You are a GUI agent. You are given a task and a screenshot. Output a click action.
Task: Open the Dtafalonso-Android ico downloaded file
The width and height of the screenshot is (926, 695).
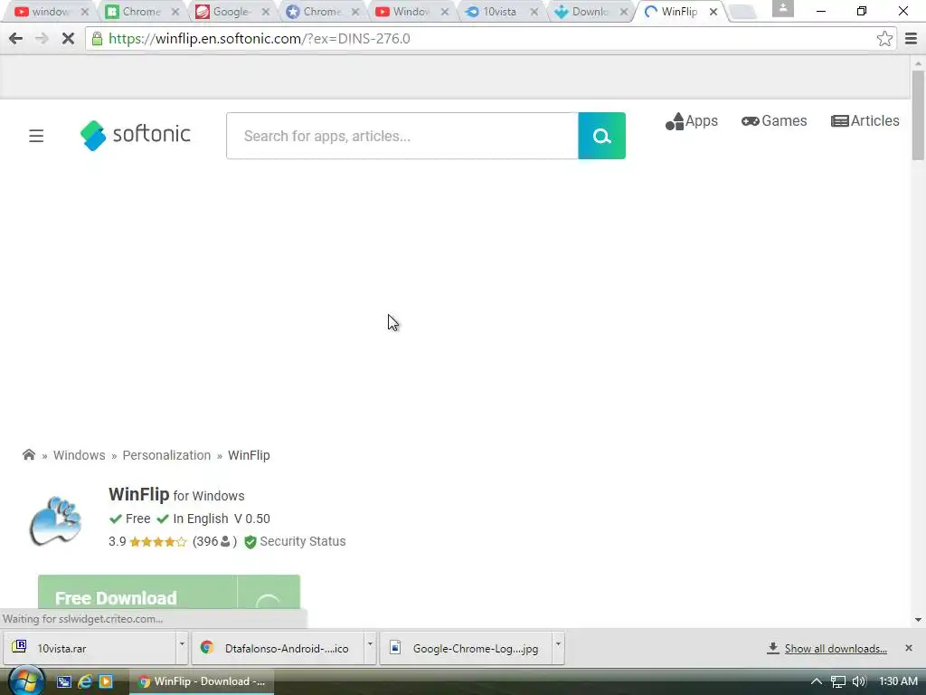[278, 648]
